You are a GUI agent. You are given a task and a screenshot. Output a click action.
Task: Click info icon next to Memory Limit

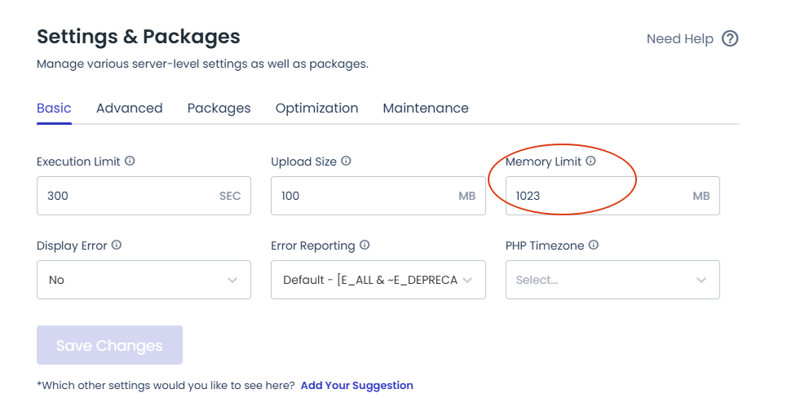pos(591,161)
